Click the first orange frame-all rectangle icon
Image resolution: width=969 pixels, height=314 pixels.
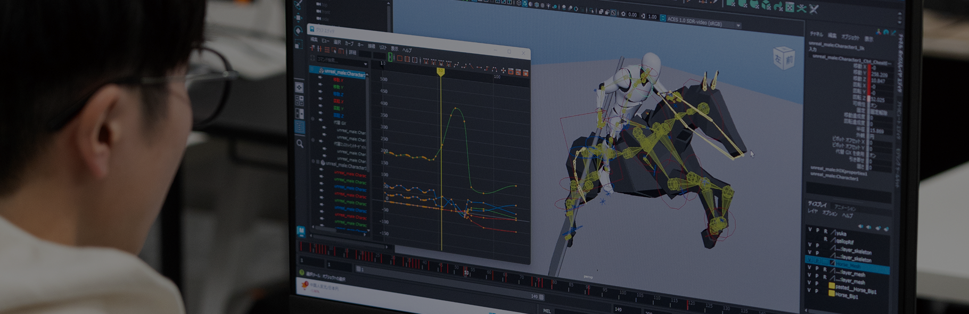click(400, 58)
